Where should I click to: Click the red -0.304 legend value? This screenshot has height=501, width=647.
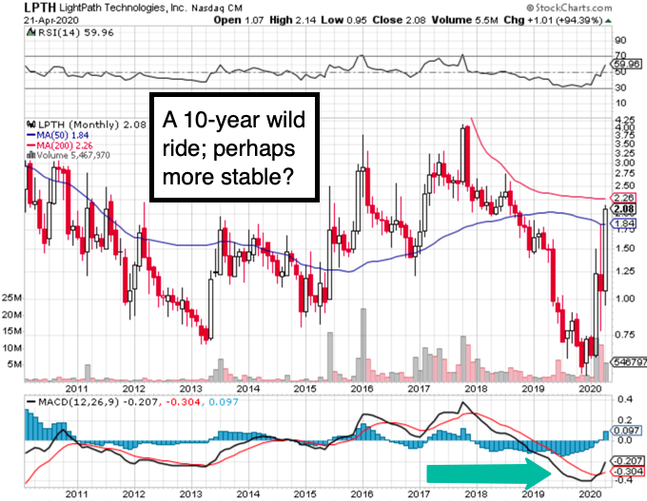[184, 401]
